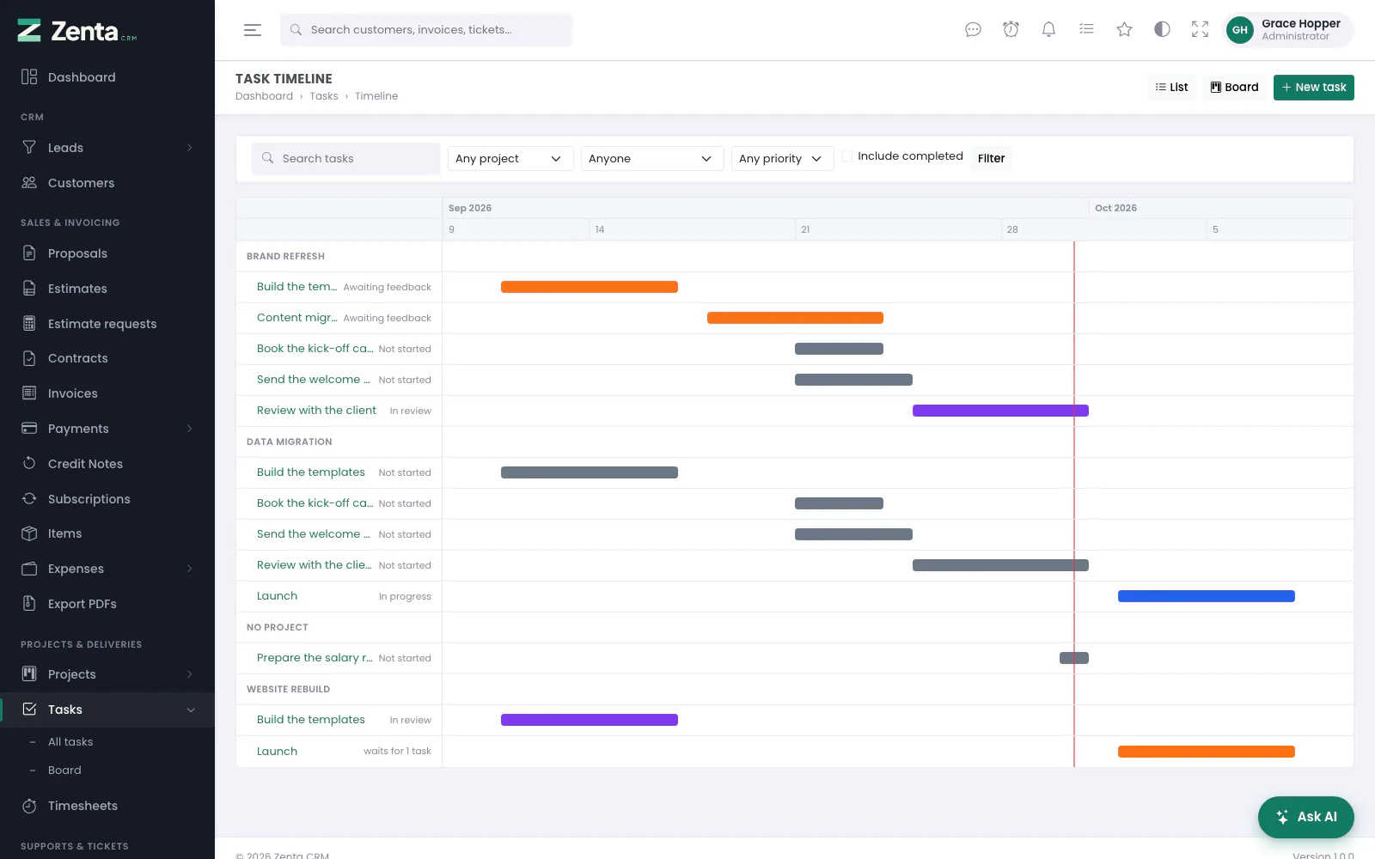1375x859 pixels.
Task: Open the Ask AI assistant
Action: 1306,817
